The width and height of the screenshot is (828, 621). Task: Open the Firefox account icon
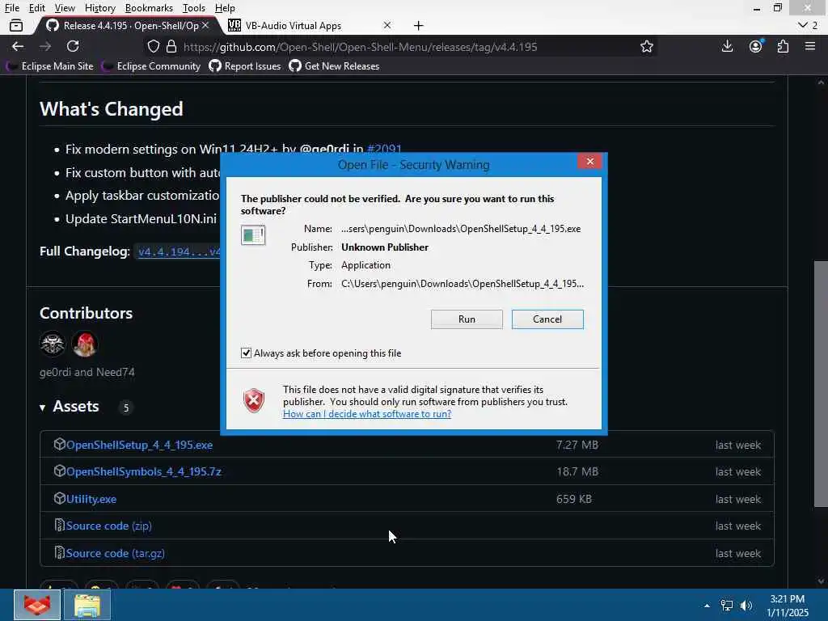(756, 46)
